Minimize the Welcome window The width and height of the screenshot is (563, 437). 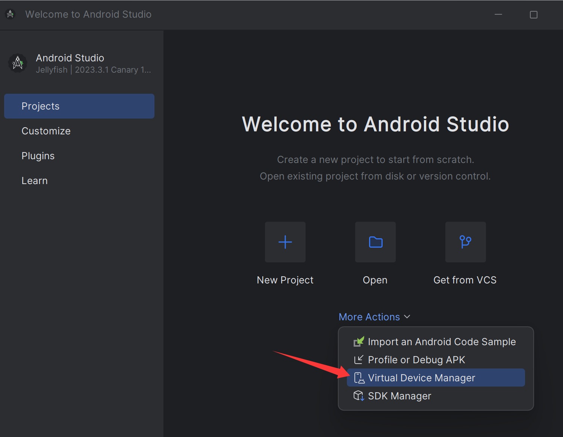coord(498,14)
